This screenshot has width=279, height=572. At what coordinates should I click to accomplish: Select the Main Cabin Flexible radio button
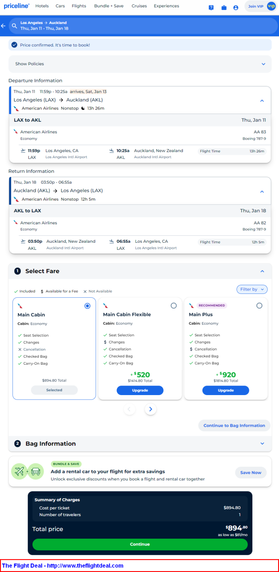point(174,306)
